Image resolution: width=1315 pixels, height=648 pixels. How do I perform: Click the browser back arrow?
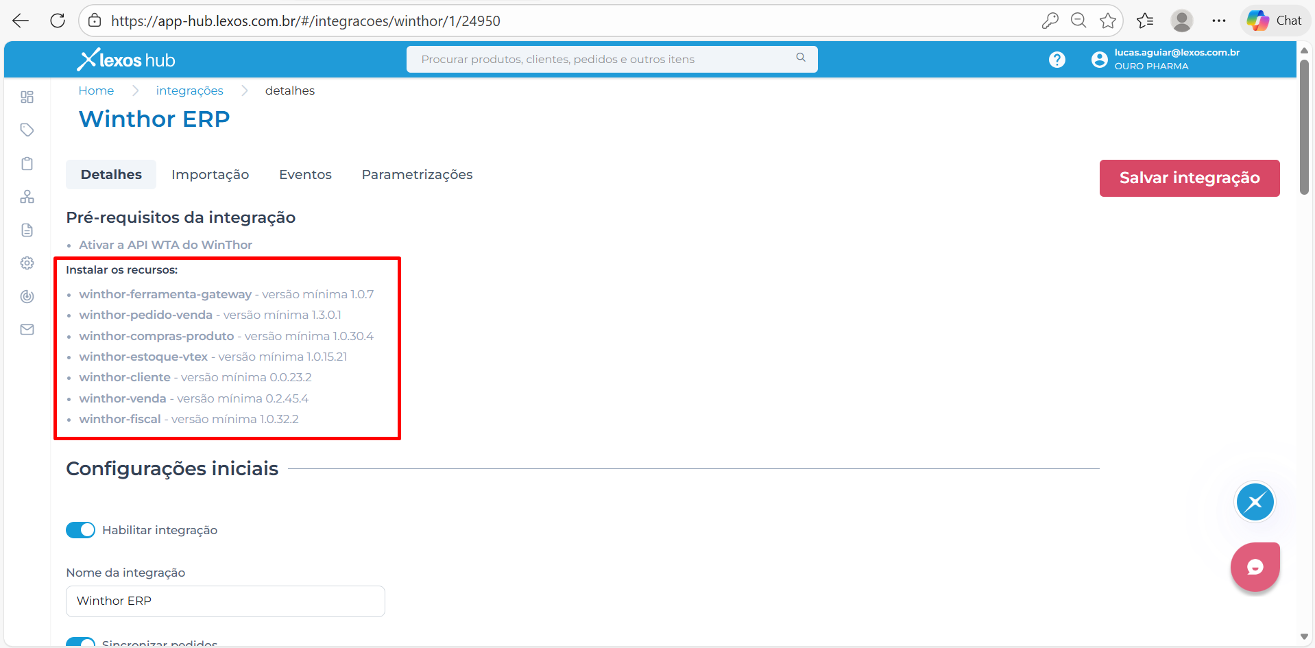(21, 21)
